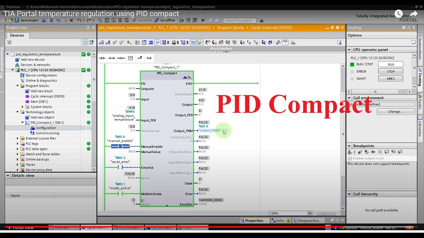This screenshot has height=238, width=424.
Task: Click in the Search in project field
Action: click(240, 20)
